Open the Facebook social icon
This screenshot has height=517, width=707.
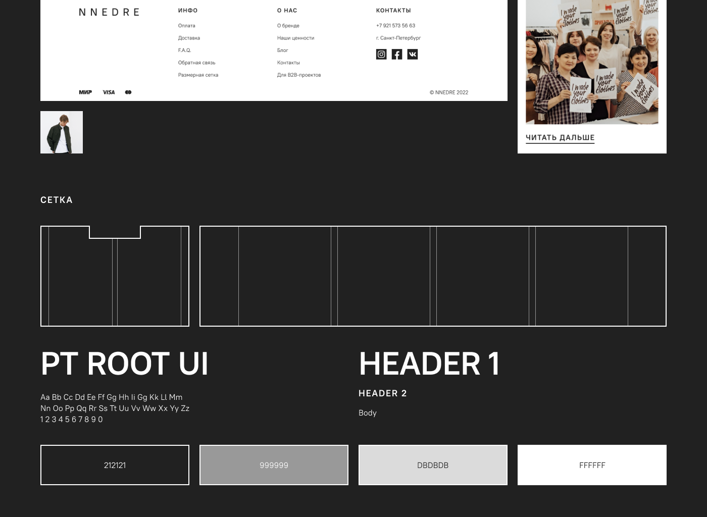[x=397, y=55]
